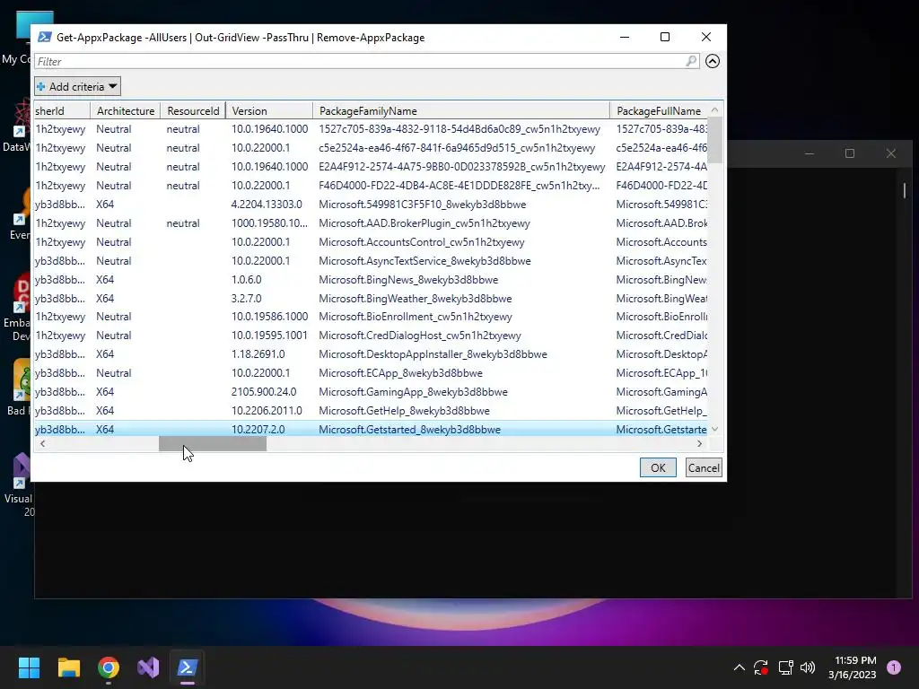Minimize the background PowerShell window
This screenshot has width=919, height=689.
pos(810,153)
